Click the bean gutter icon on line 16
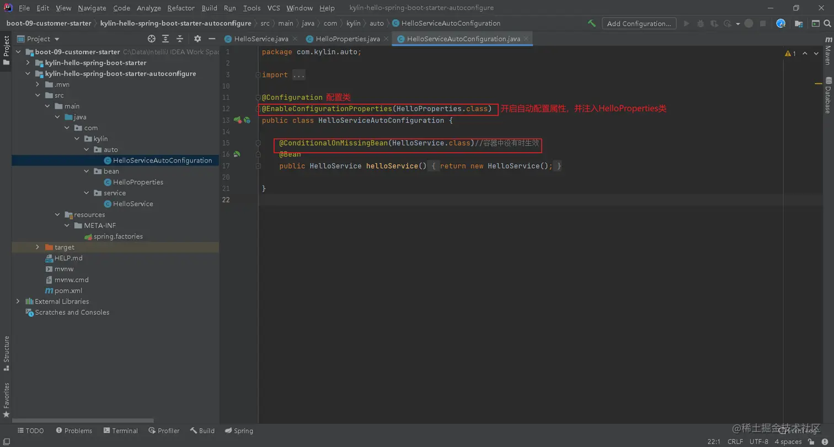 [x=237, y=154]
